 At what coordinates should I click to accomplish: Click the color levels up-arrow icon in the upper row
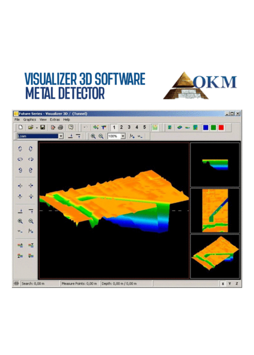20,245
